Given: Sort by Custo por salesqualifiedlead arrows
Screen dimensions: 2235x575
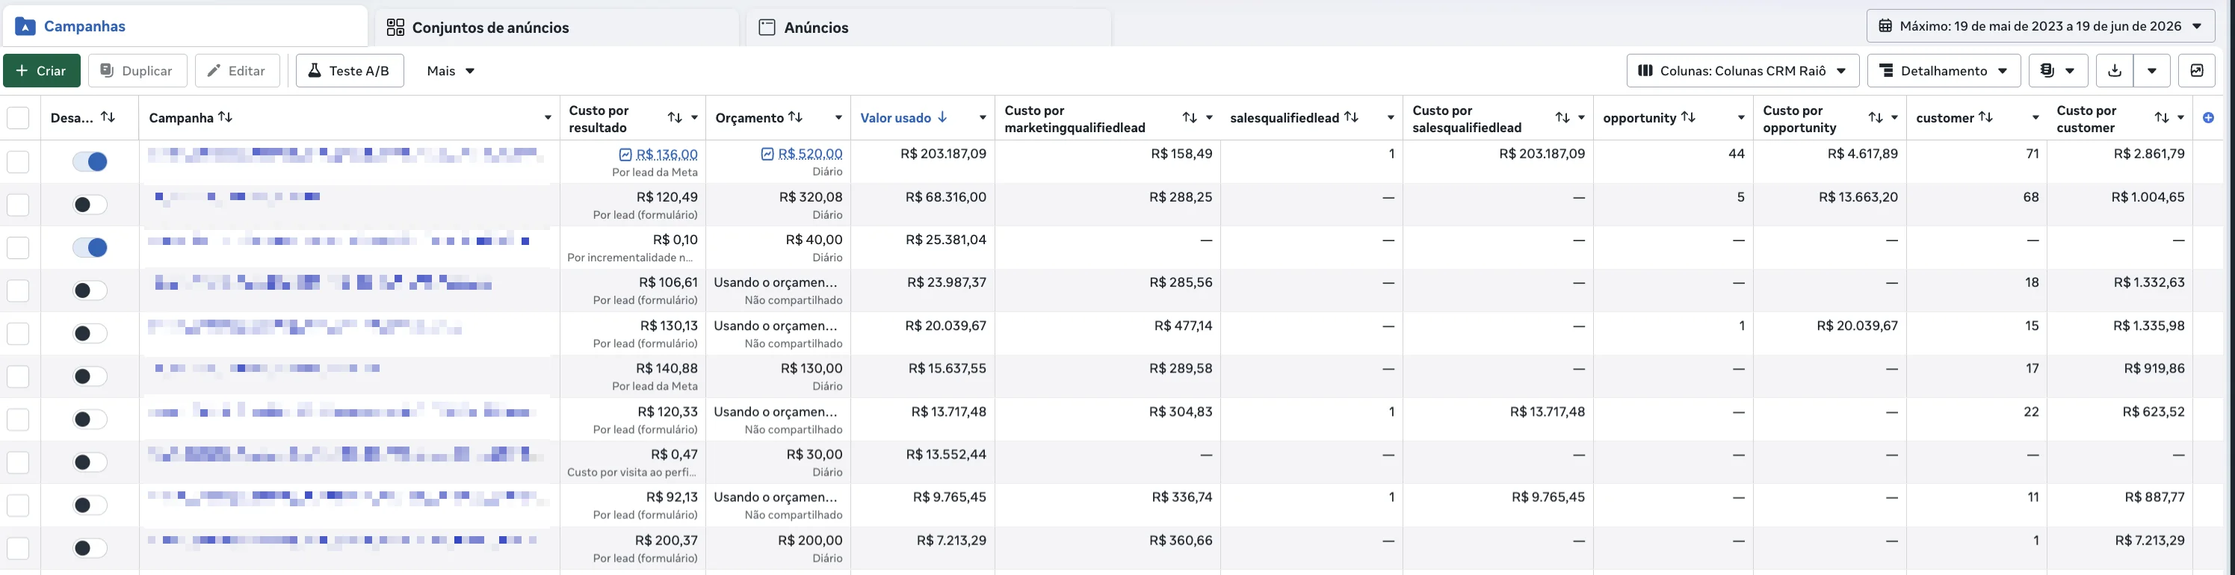Looking at the screenshot, I should coord(1562,118).
